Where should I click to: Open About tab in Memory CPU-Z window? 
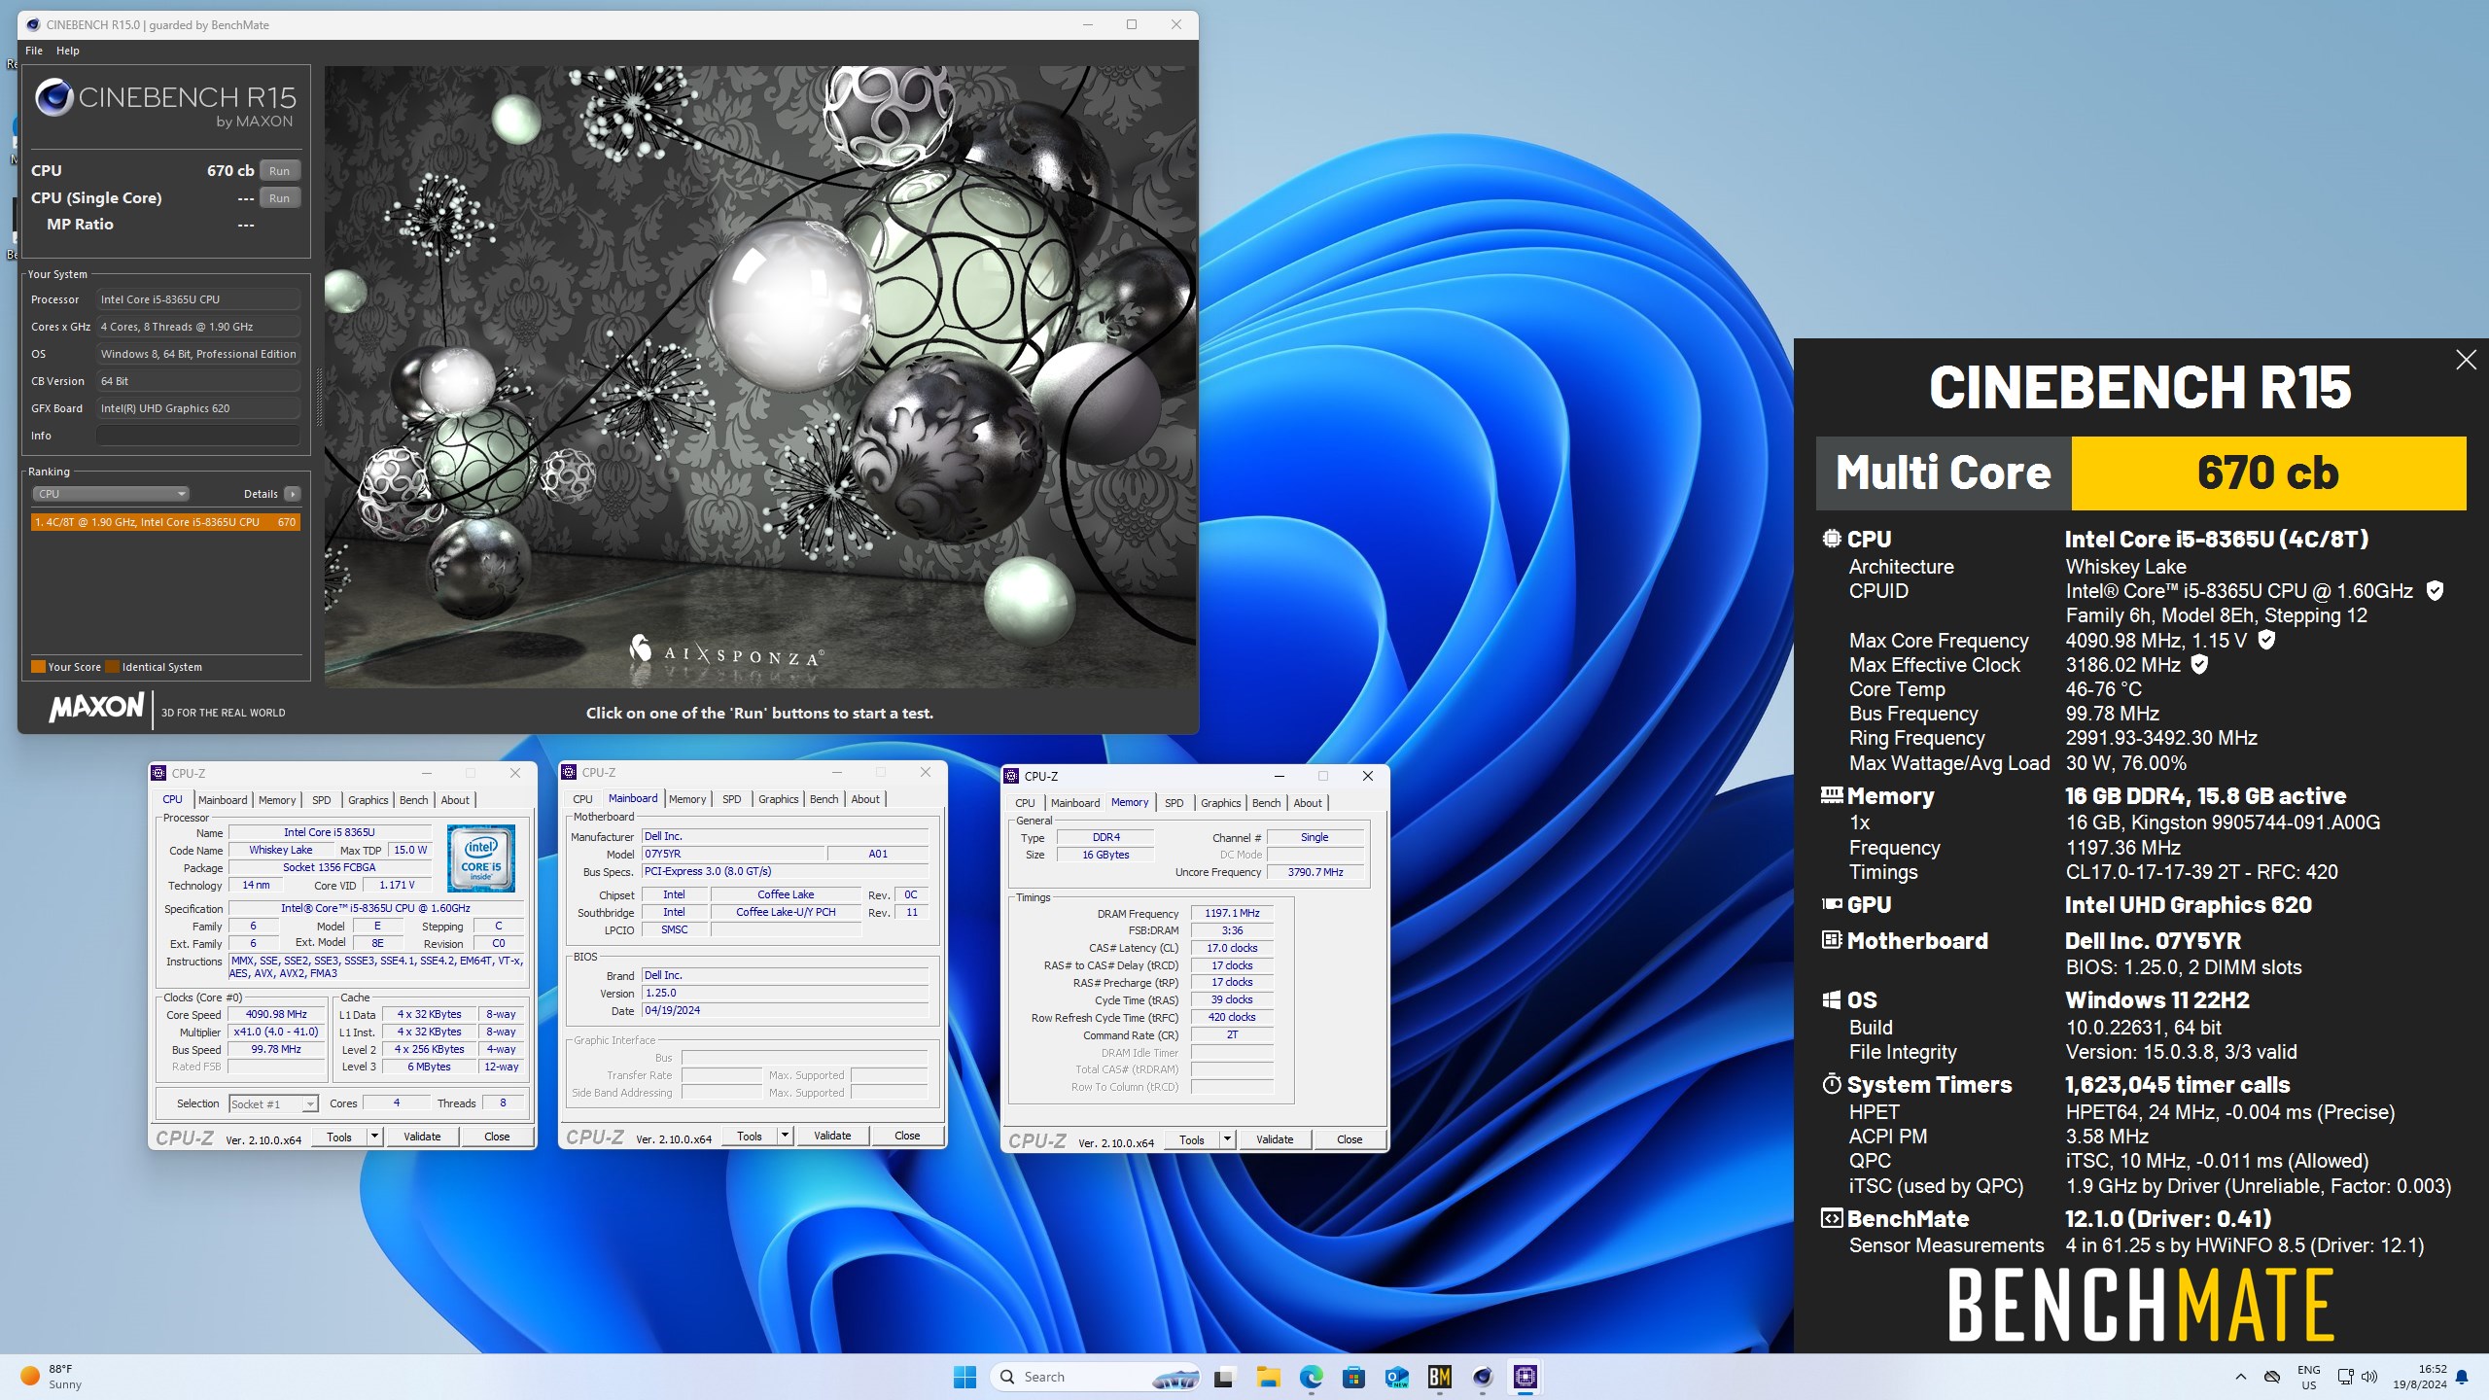click(1308, 803)
